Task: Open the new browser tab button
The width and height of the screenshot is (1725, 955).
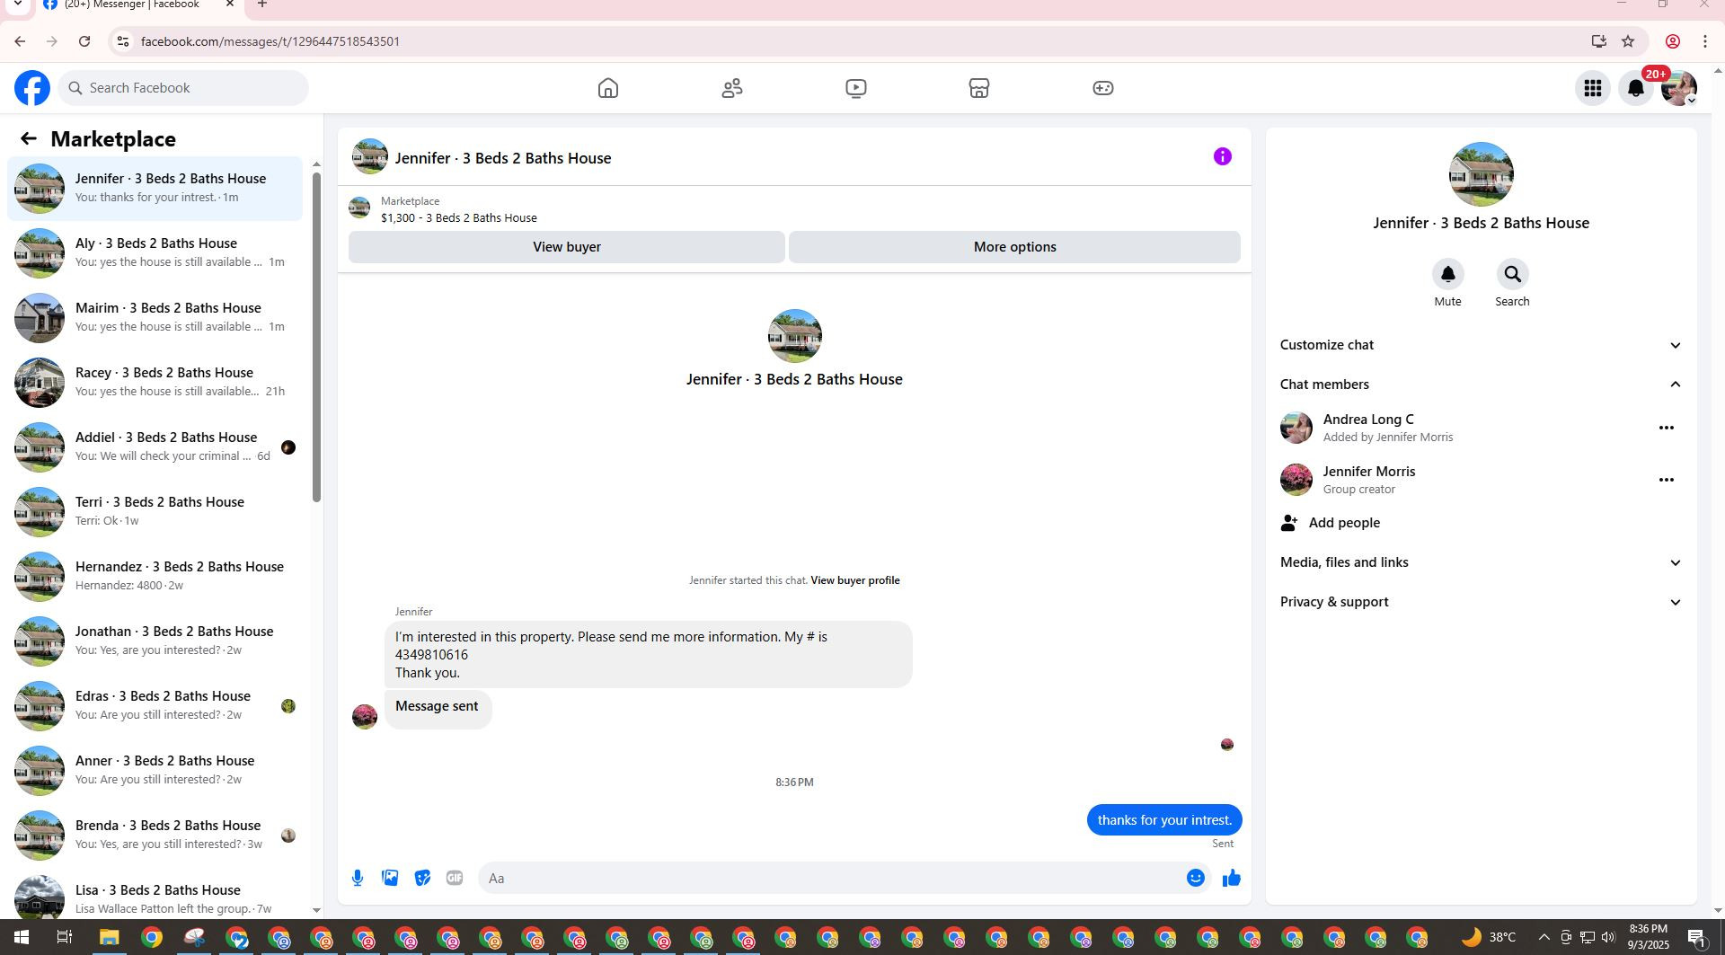Action: [x=262, y=4]
